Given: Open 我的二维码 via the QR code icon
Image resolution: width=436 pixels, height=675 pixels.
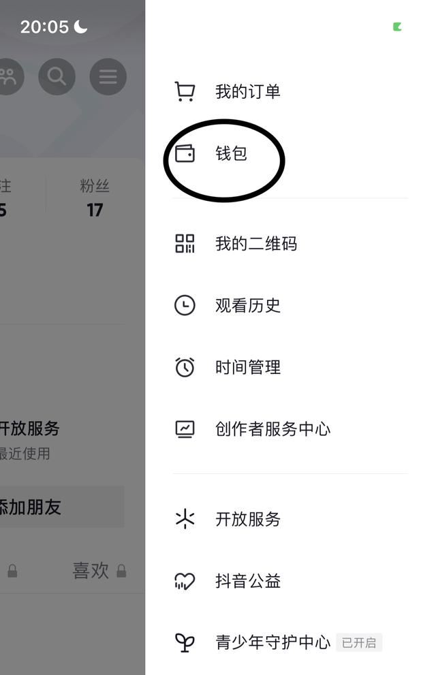Looking at the screenshot, I should coord(184,243).
